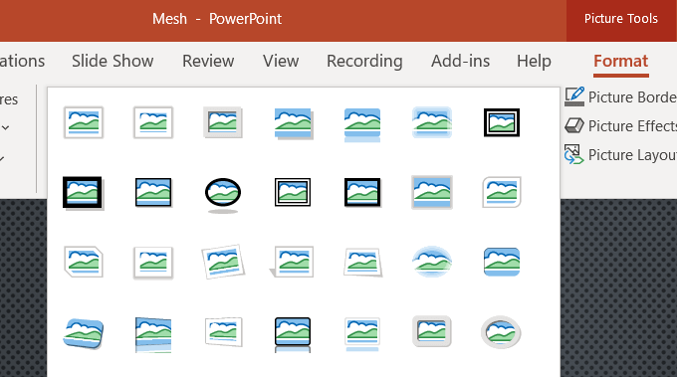Screen dimensions: 677x377
Task: Open the Picture Layout options
Action: point(621,154)
